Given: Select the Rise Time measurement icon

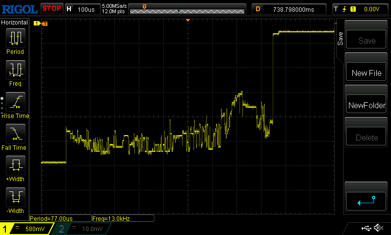Looking at the screenshot, I should pyautogui.click(x=15, y=103).
